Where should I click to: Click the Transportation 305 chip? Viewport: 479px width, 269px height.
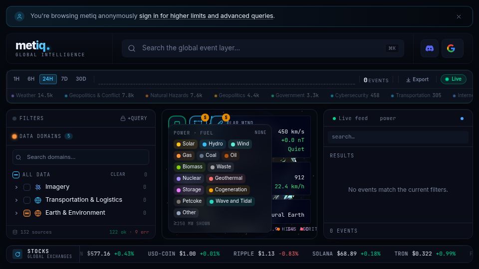[416, 96]
